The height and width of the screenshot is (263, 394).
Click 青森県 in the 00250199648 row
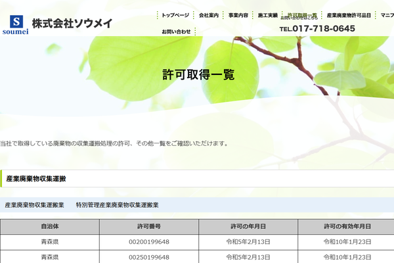[50, 257]
